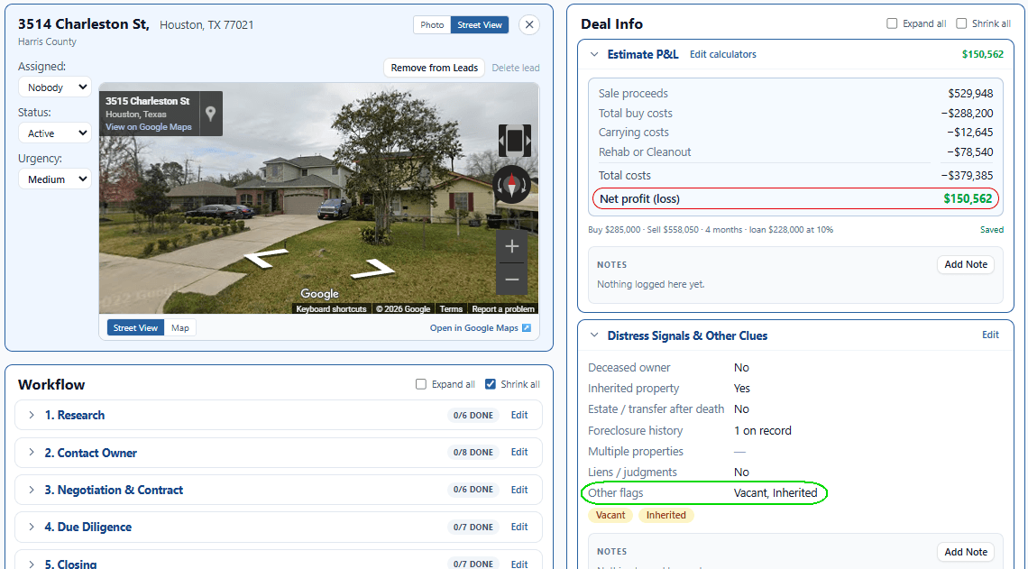This screenshot has height=569, width=1028.
Task: Collapse the Distress Signals & Other Clues section
Action: click(594, 335)
